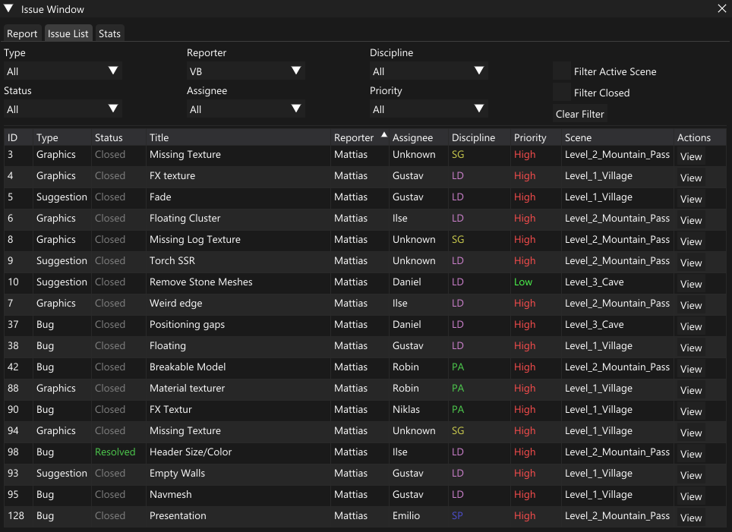
Task: Toggle the Filter Closed checkbox
Action: pos(562,93)
